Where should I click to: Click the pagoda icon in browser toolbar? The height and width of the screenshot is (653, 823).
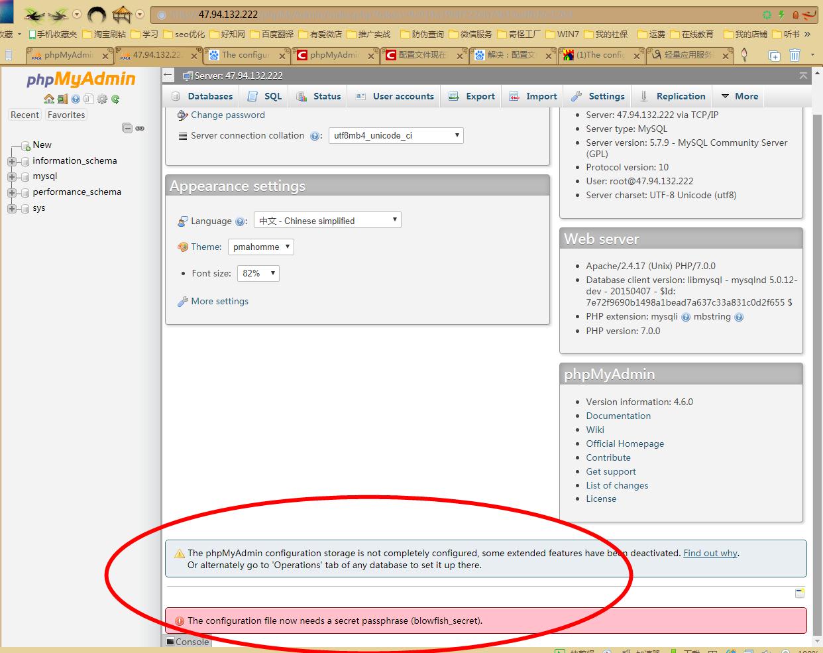(x=121, y=14)
